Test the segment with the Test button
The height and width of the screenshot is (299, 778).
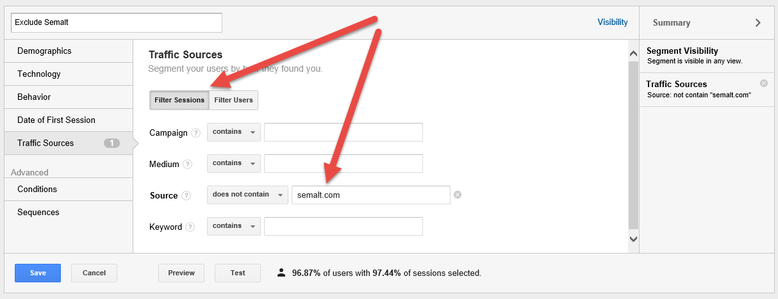pos(238,273)
